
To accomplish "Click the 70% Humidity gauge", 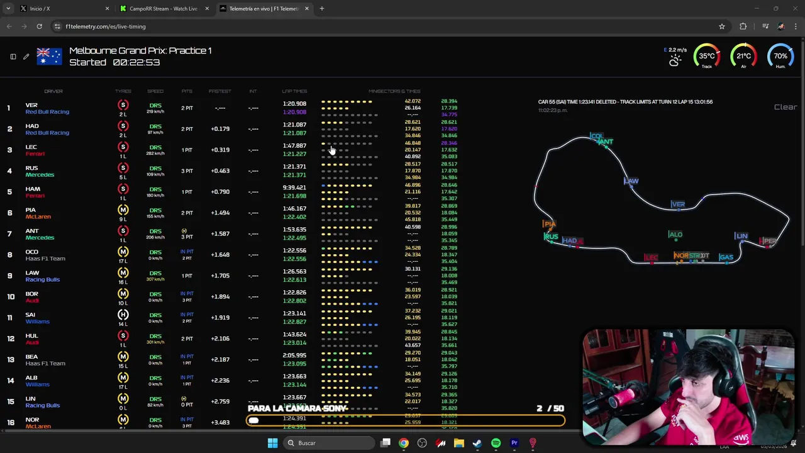I will click(780, 57).
